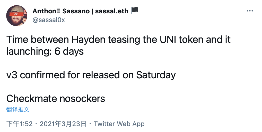262x132 pixels.
Task: Open the Twitter Web App source link
Action: pos(119,124)
